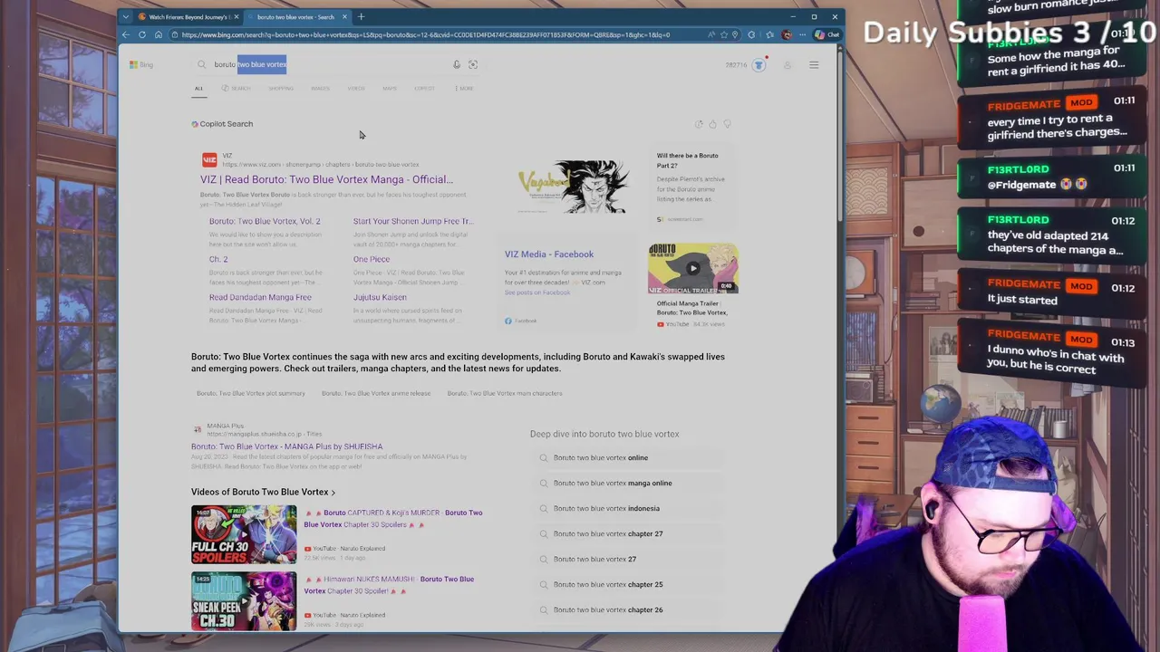
Task: Dislike the Copilot answer with thumbs down
Action: tap(727, 124)
